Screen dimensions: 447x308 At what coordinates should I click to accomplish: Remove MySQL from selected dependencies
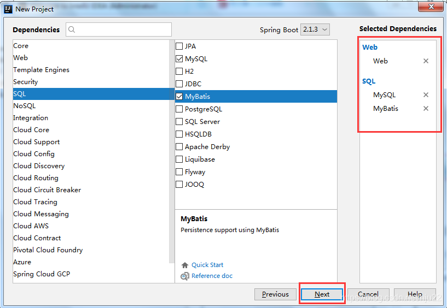pyautogui.click(x=426, y=95)
